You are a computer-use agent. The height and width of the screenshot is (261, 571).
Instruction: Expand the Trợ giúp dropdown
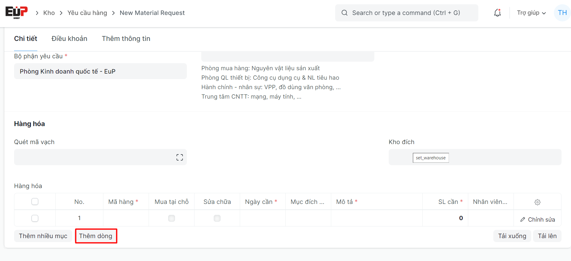[531, 13]
